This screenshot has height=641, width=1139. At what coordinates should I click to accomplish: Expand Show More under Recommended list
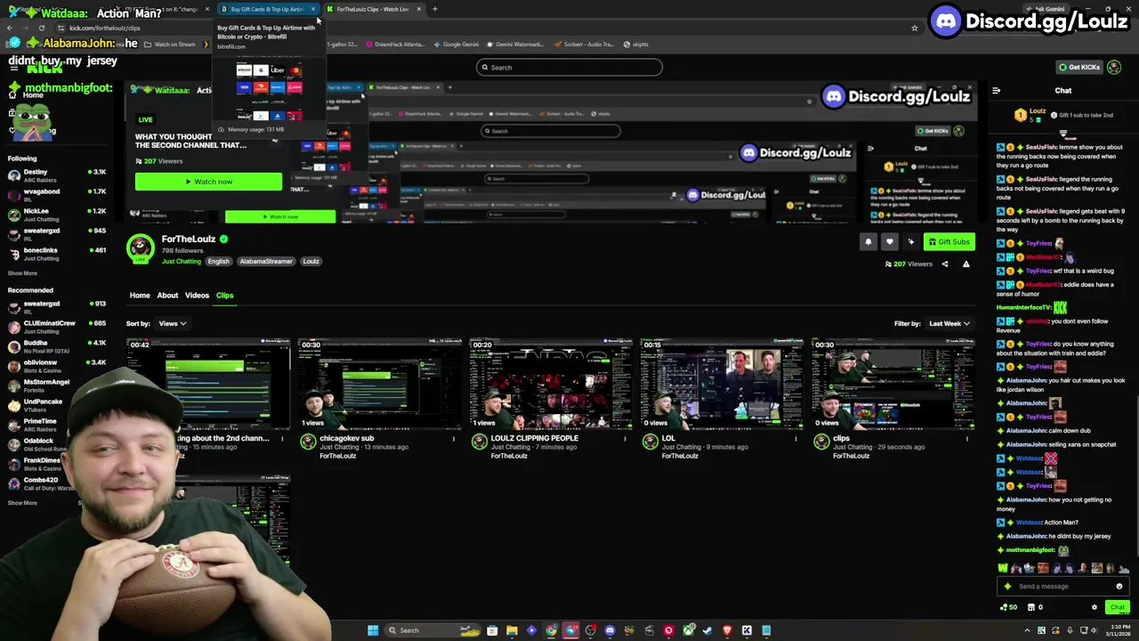22,503
